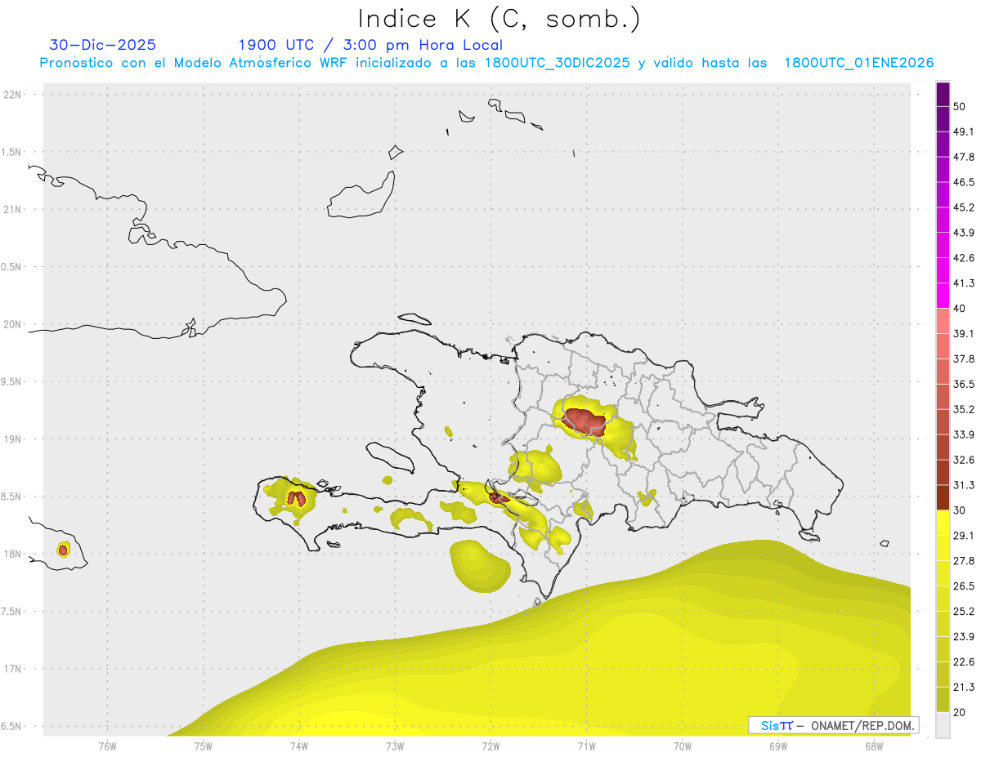This screenshot has width=981, height=757.
Task: Click the "73W" longitude axis label
Action: pyautogui.click(x=395, y=746)
